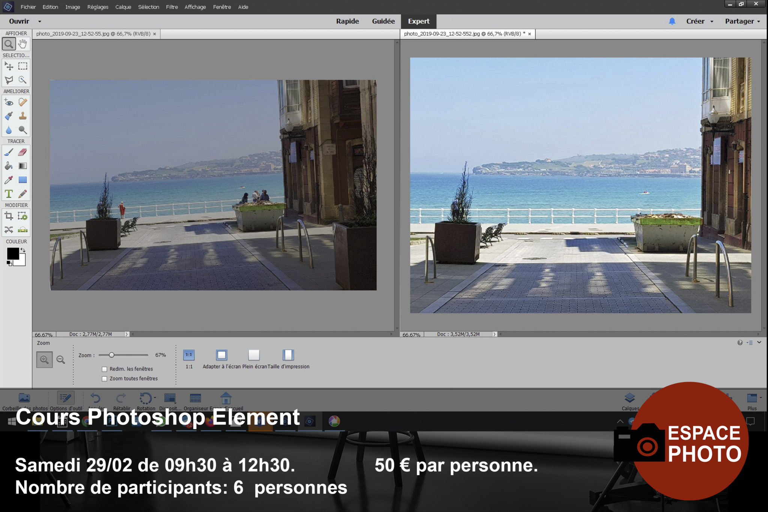Select the Eraser tool
The height and width of the screenshot is (512, 768).
click(22, 152)
